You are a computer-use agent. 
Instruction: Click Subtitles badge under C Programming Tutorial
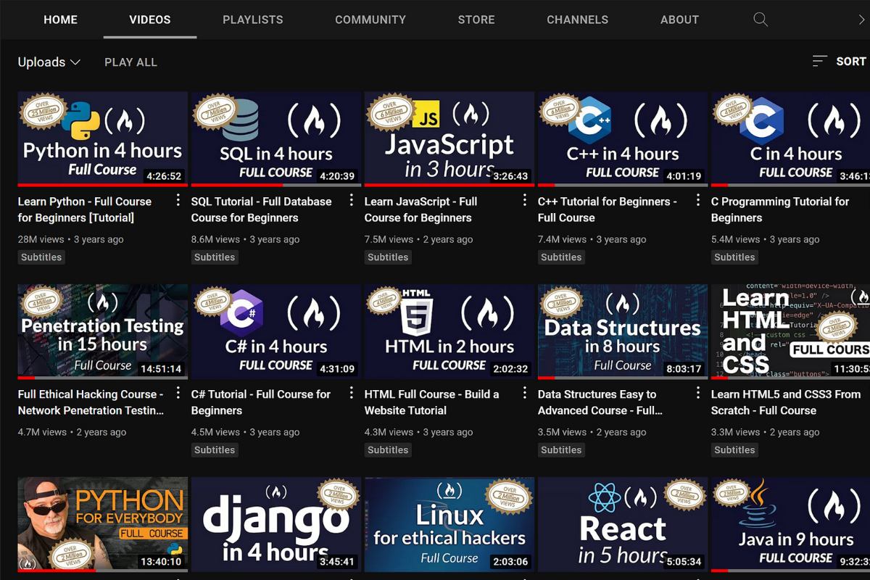click(x=734, y=257)
